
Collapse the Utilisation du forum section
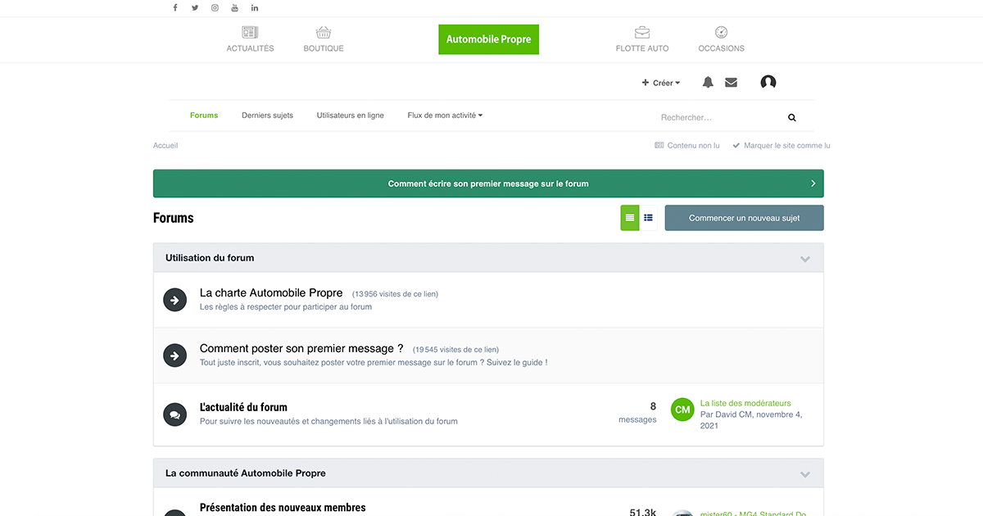804,259
